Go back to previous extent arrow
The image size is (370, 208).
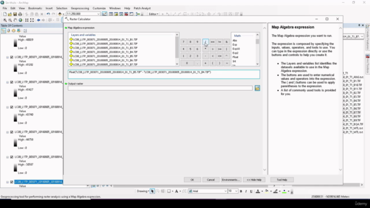(x=38, y=20)
